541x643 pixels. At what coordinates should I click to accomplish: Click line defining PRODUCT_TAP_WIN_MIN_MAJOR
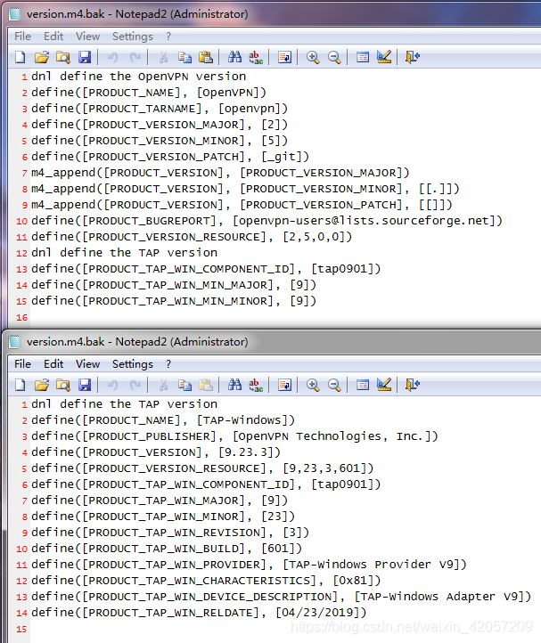pos(174,285)
